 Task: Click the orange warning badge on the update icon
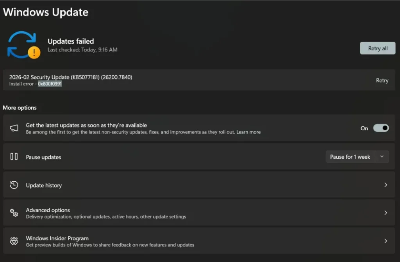coord(34,53)
